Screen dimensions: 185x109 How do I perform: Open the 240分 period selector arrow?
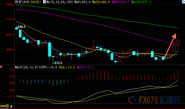click(11, 106)
